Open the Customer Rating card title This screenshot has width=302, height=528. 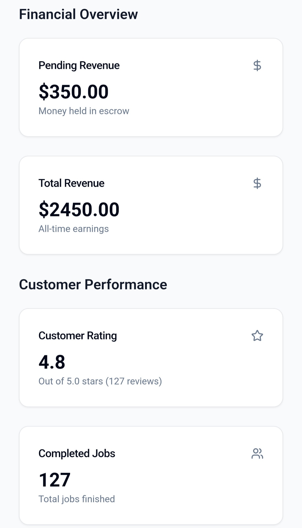pos(78,335)
